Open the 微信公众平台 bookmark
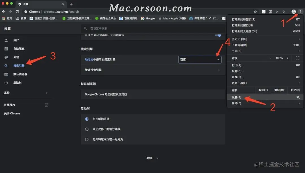This screenshot has height=173, width=305. coord(105,18)
